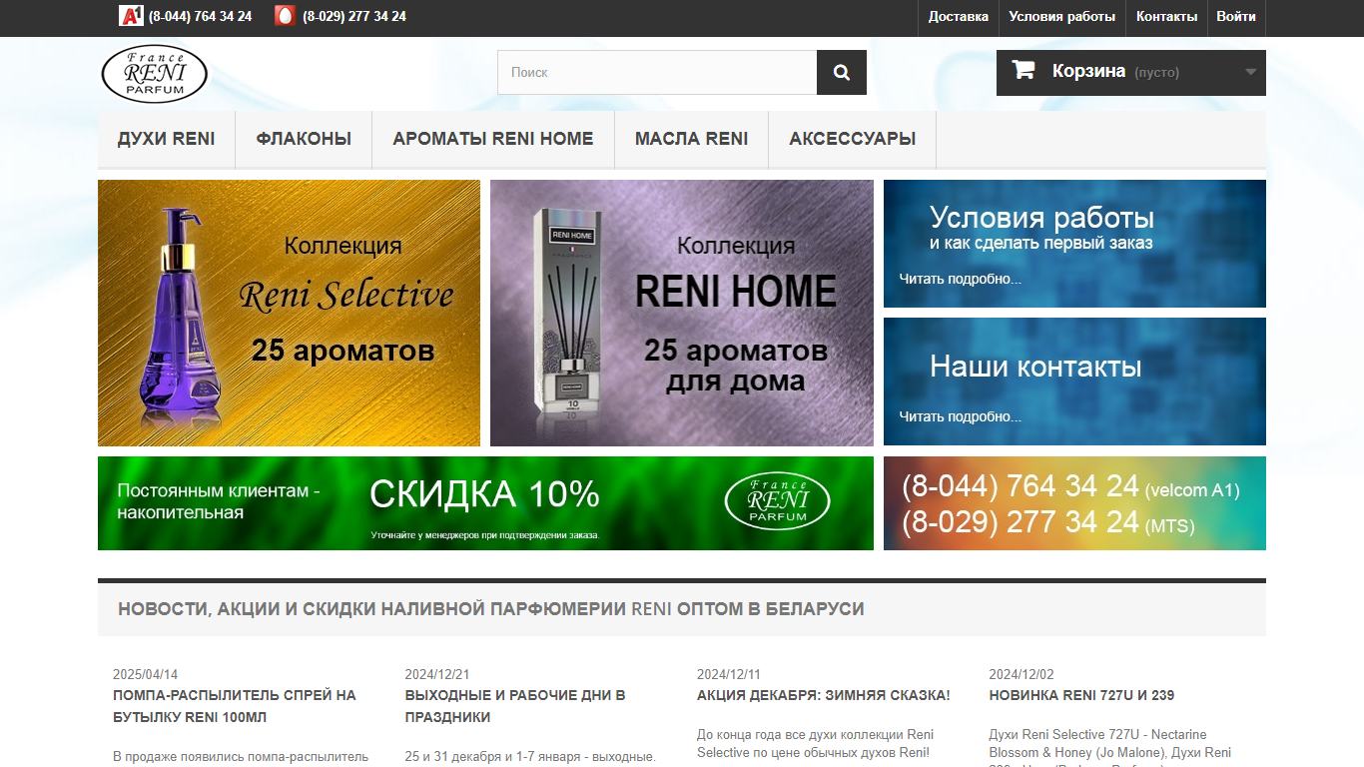Click the Войти login link

click(1236, 17)
